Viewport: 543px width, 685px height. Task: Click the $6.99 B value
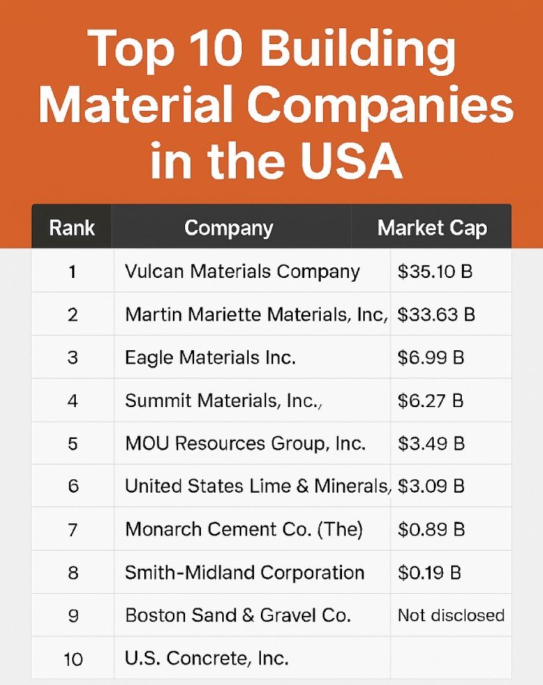431,357
